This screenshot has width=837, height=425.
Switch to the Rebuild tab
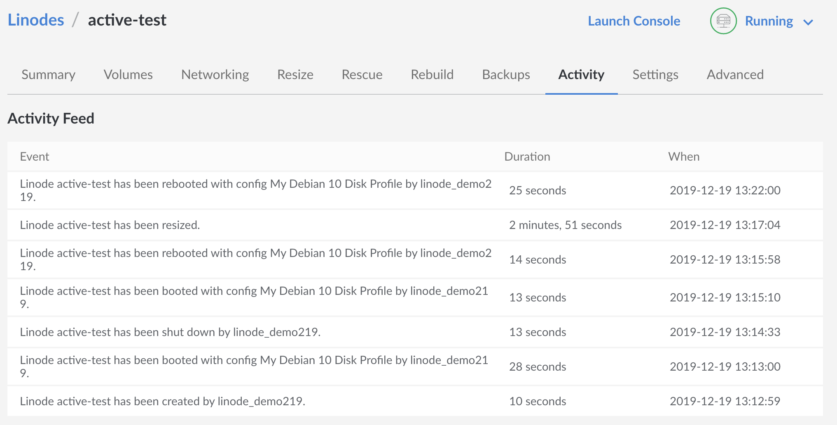point(432,75)
